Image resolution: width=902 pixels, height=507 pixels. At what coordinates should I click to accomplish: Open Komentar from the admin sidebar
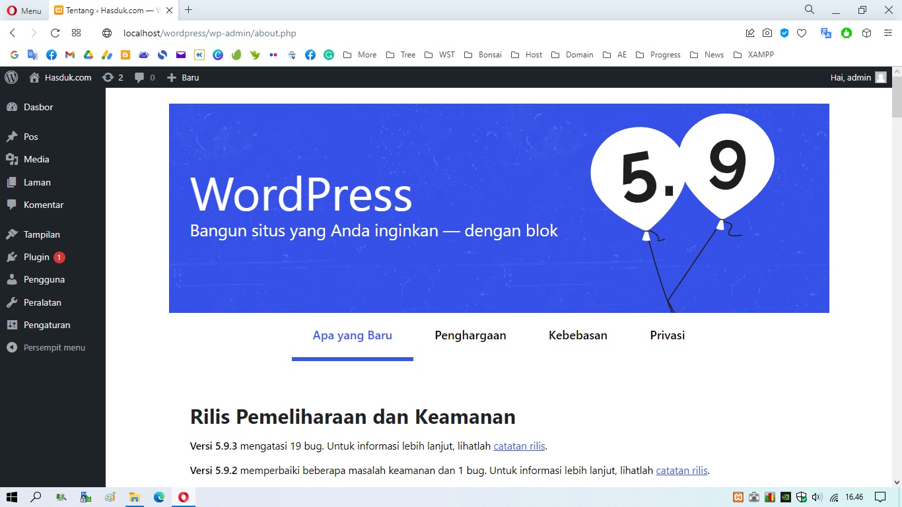pyautogui.click(x=44, y=205)
